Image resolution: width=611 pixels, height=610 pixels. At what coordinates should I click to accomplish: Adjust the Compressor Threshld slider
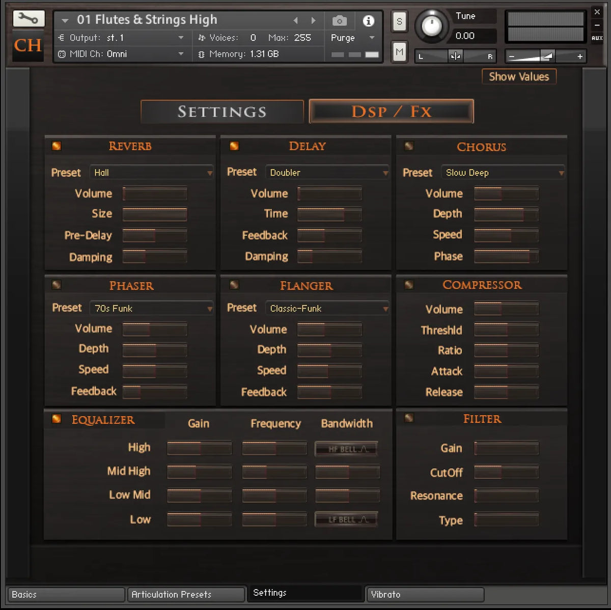506,330
